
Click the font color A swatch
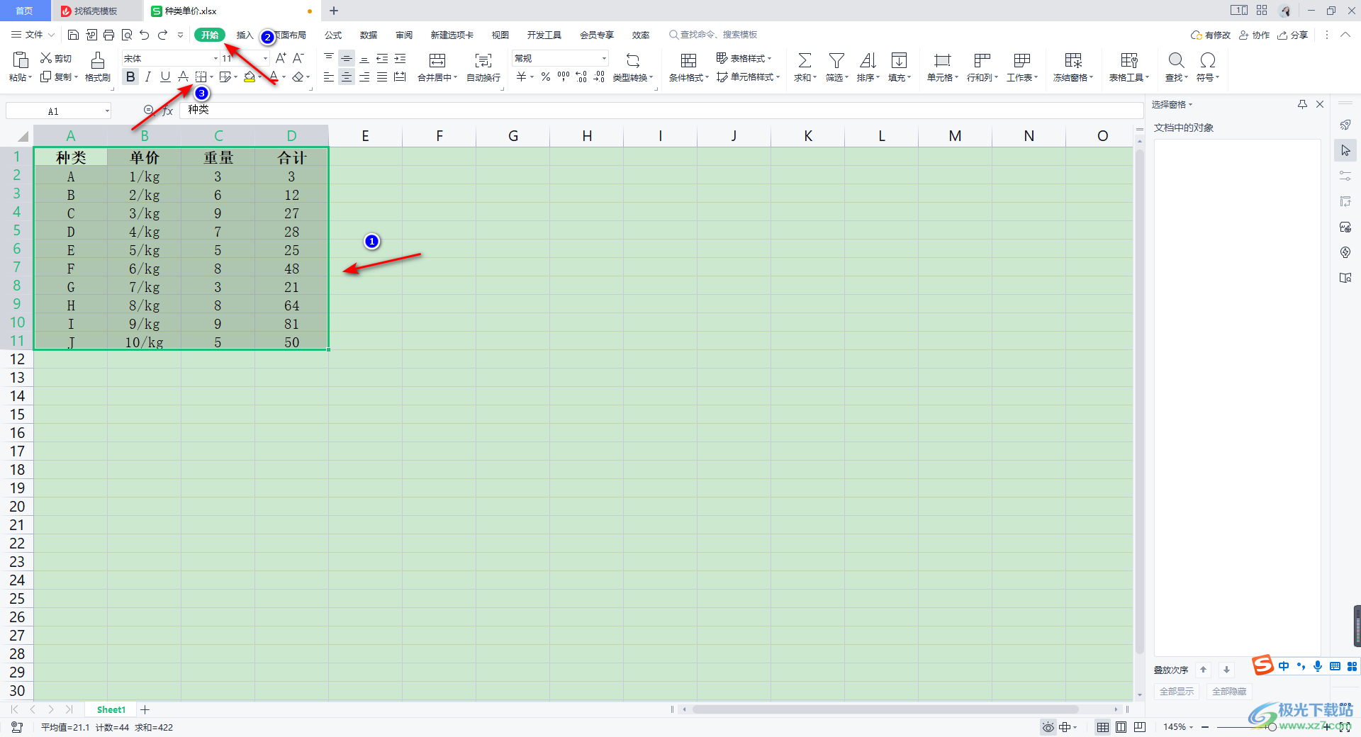pos(274,77)
